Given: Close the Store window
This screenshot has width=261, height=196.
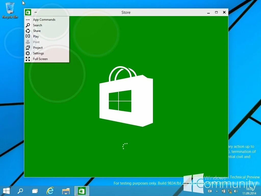Looking at the screenshot, I should click(x=224, y=12).
